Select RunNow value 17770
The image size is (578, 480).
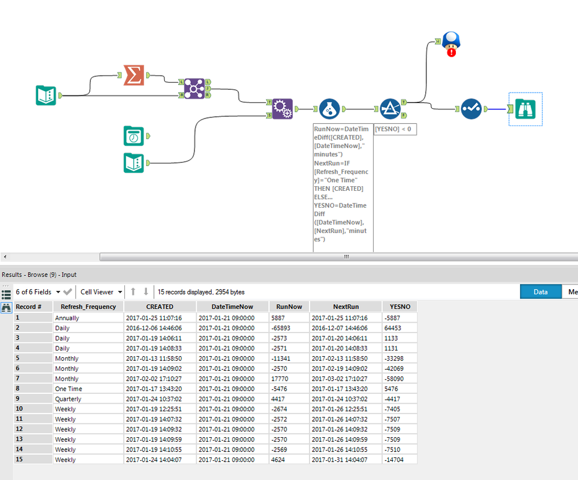[x=289, y=379]
